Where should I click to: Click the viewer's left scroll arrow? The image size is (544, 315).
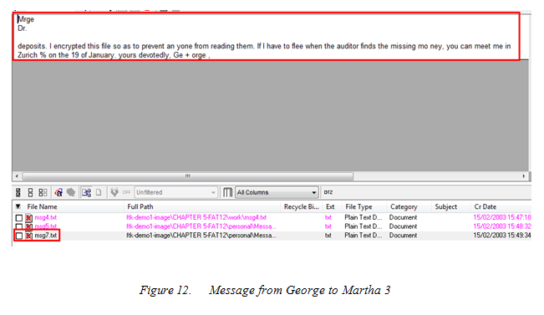[17, 176]
